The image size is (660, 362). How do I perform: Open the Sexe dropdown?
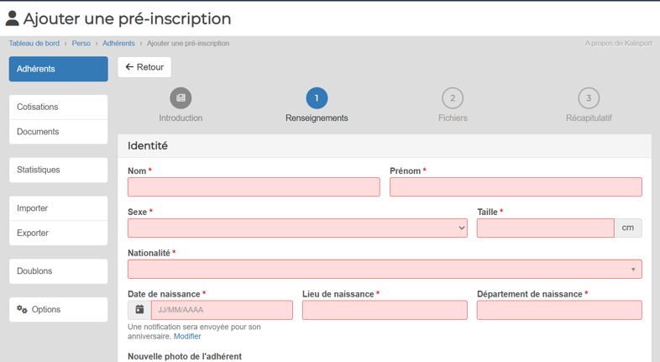pos(297,228)
